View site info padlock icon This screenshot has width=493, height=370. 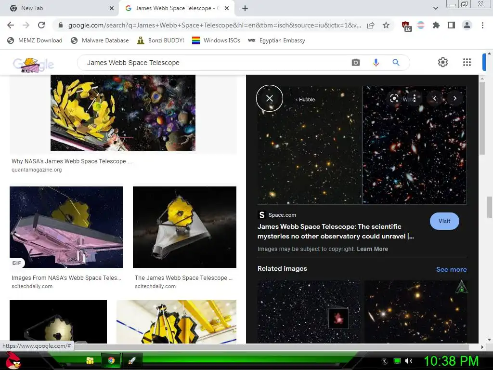(x=61, y=25)
